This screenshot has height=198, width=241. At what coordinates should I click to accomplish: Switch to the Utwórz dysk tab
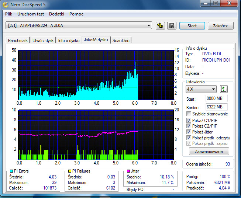click(x=43, y=41)
